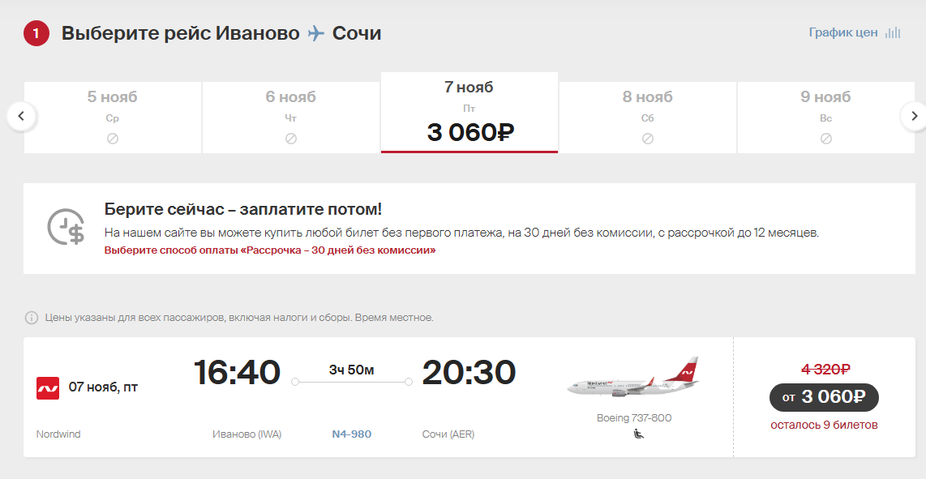Select the 6 нояб date tab
The image size is (926, 479).
tap(290, 117)
